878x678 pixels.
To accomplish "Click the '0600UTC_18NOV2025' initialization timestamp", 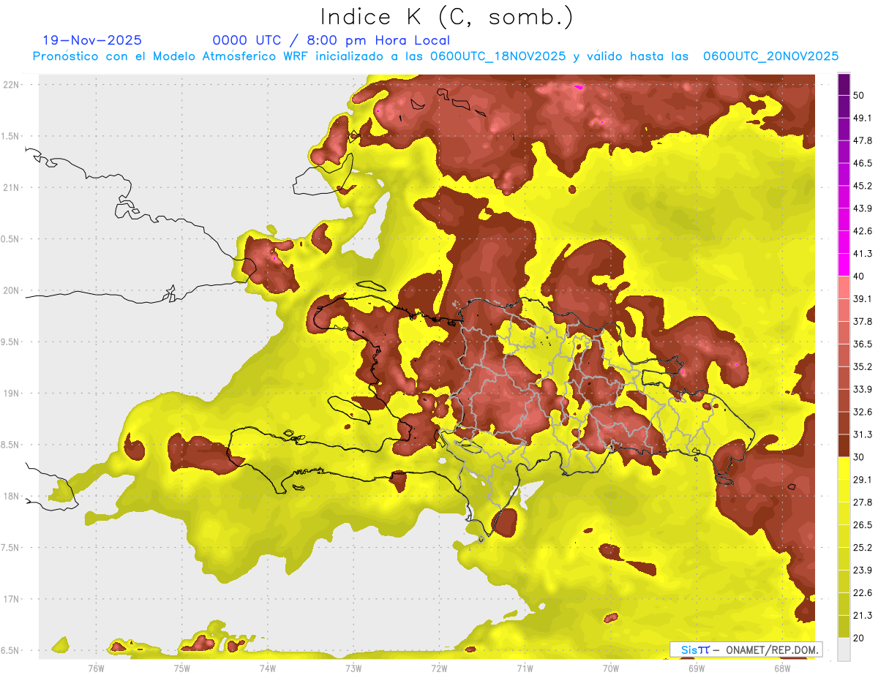I will pos(498,56).
